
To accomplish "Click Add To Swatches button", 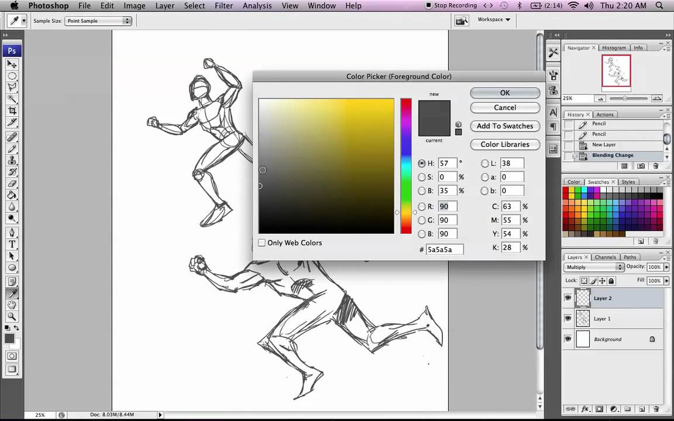I will [x=505, y=126].
